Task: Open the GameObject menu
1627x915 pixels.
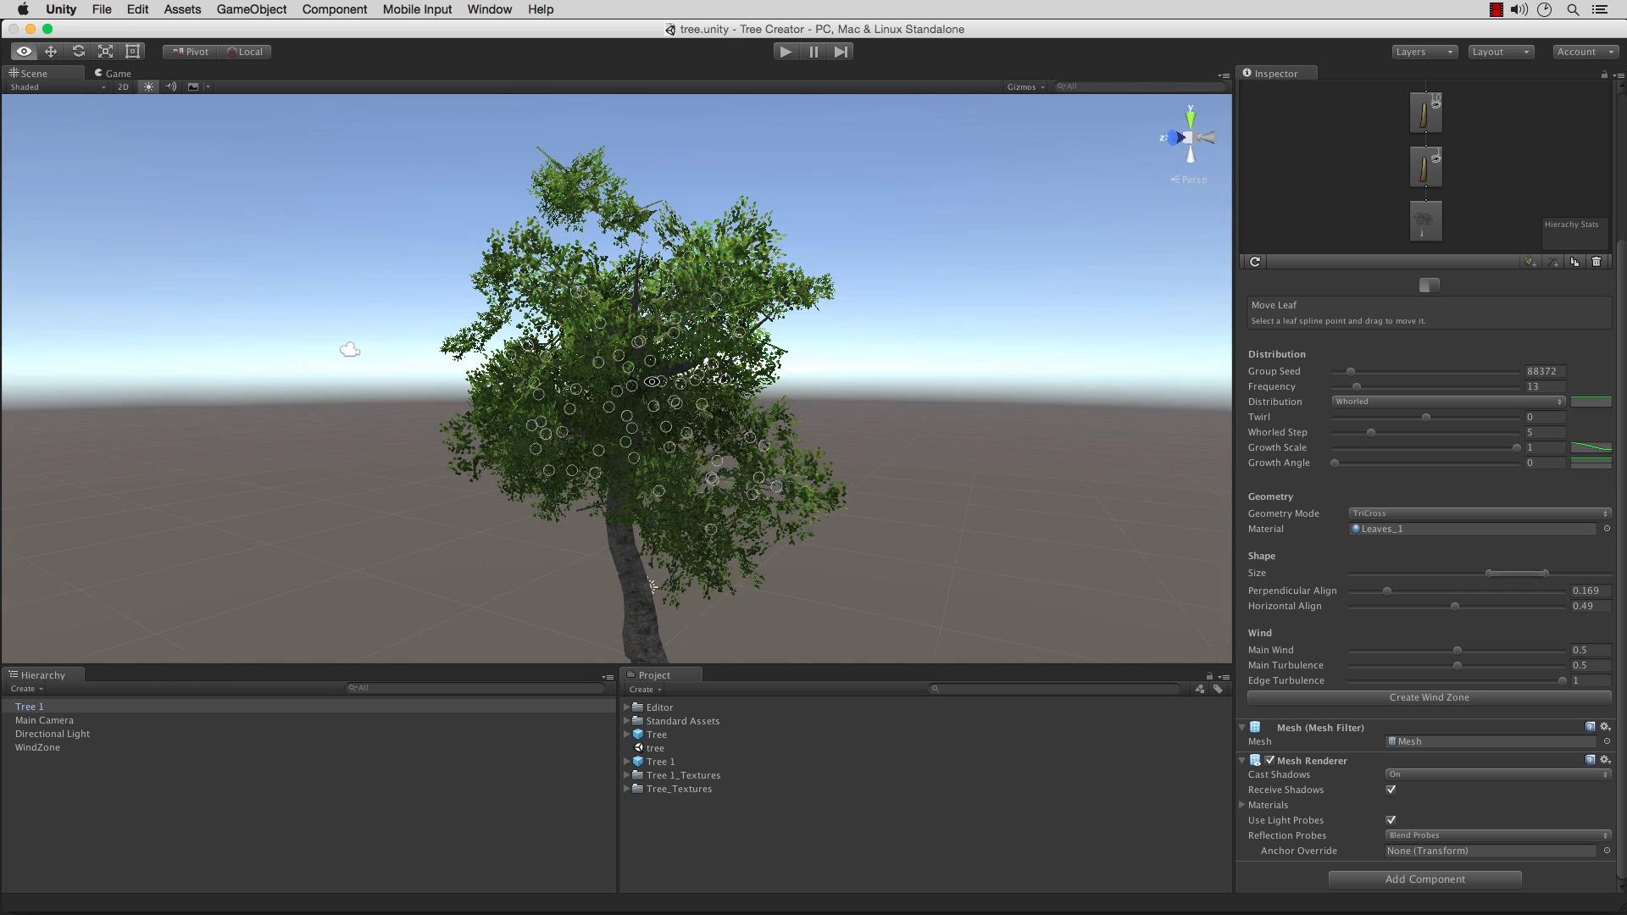Action: tap(252, 9)
